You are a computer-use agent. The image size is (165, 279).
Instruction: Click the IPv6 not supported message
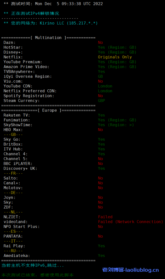point(33,265)
